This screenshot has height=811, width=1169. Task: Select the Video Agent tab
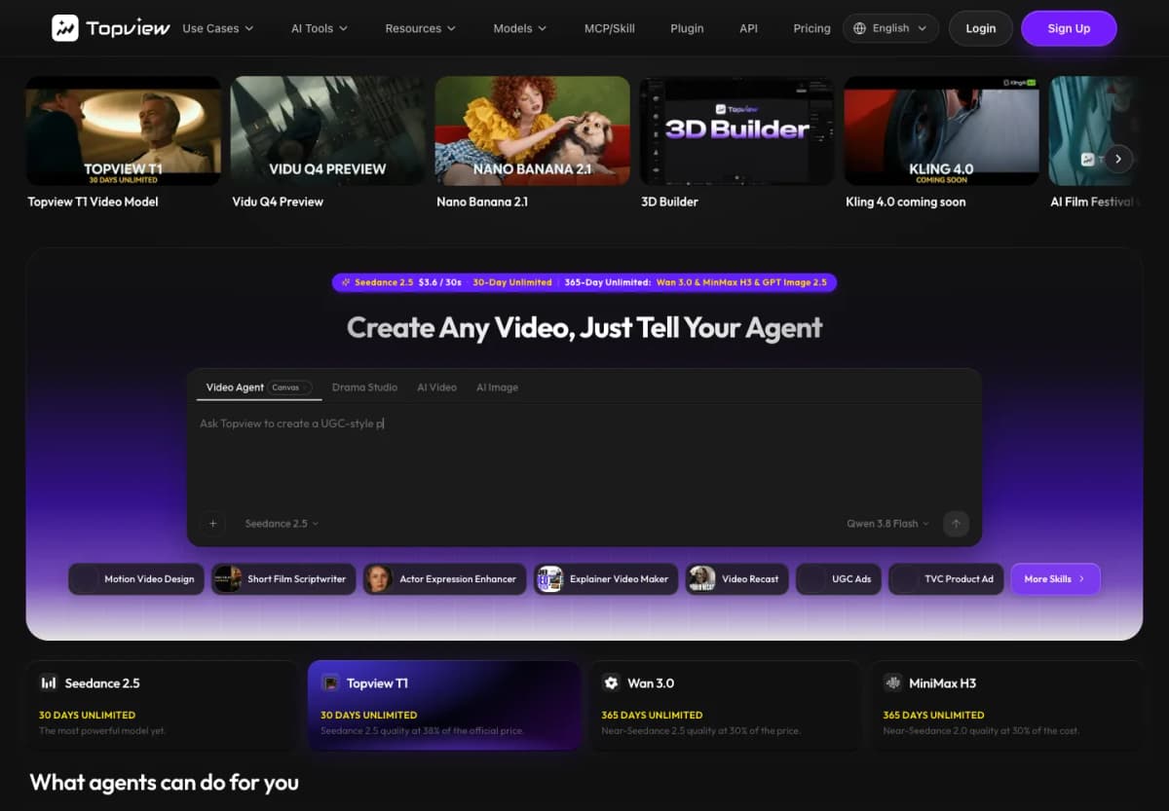(x=235, y=387)
